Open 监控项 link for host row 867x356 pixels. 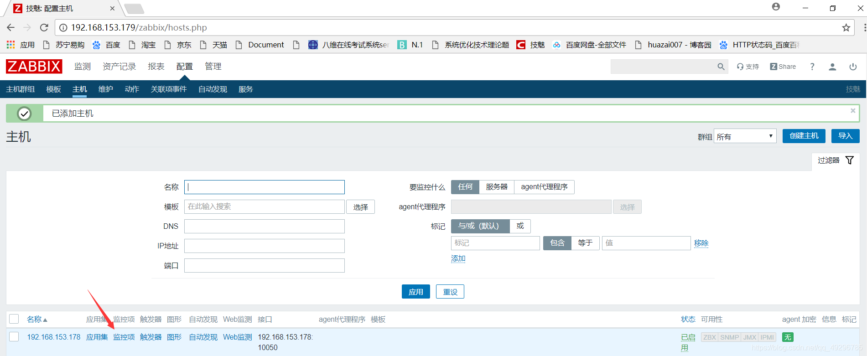click(x=124, y=337)
